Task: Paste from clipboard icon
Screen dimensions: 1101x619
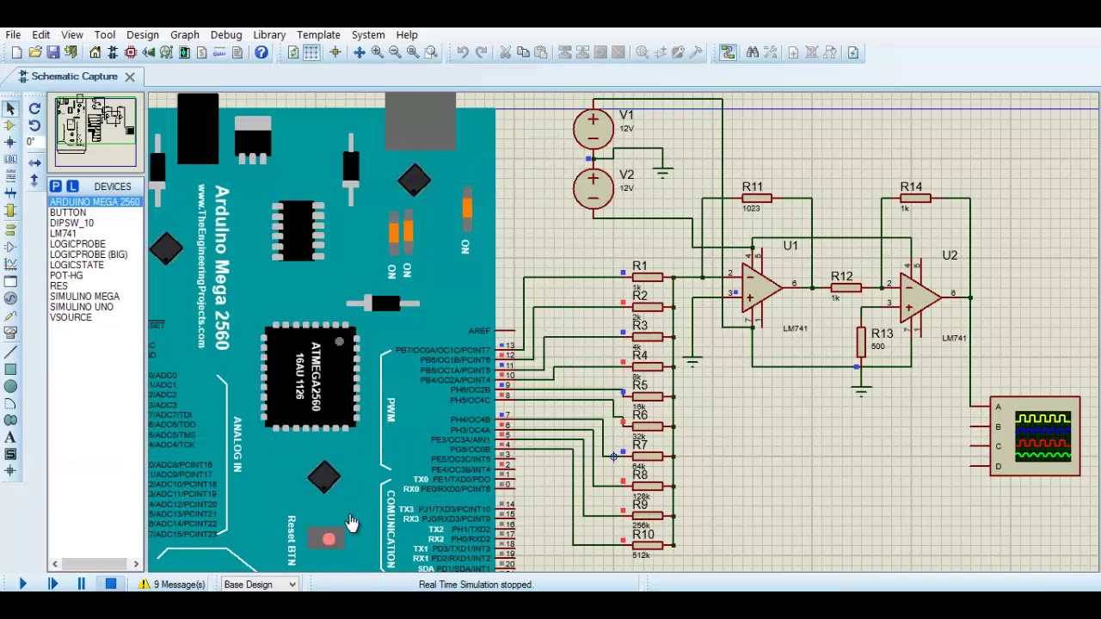Action: point(541,52)
